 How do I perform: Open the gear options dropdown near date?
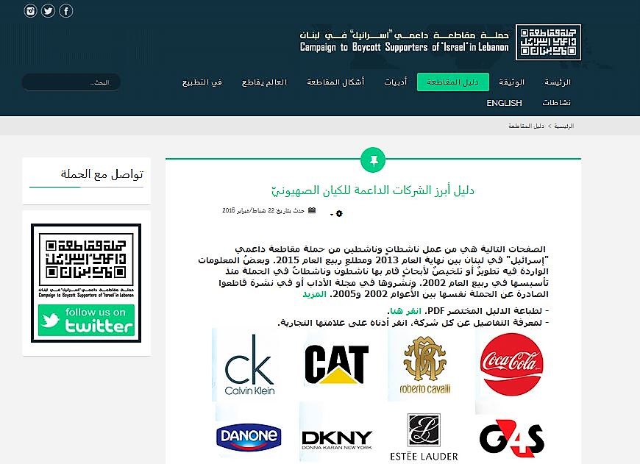[x=337, y=213]
